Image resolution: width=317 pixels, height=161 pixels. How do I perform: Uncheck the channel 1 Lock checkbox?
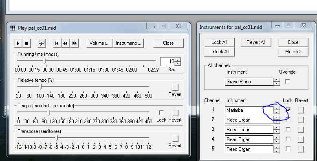[x=288, y=110]
